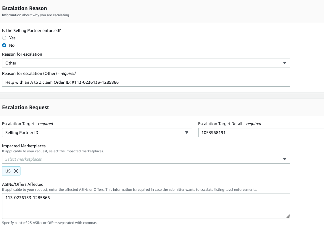Click the Impacted Marketplaces dropdown arrow
This screenshot has height=226, width=324.
pos(284,159)
